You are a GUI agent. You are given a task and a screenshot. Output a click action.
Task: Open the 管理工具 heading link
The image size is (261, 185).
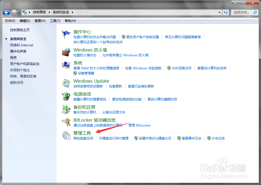click(x=82, y=133)
